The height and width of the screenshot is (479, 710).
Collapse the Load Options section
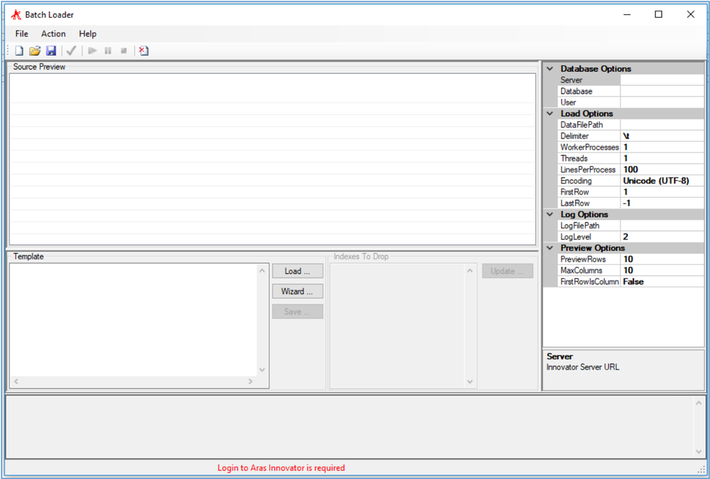point(550,114)
